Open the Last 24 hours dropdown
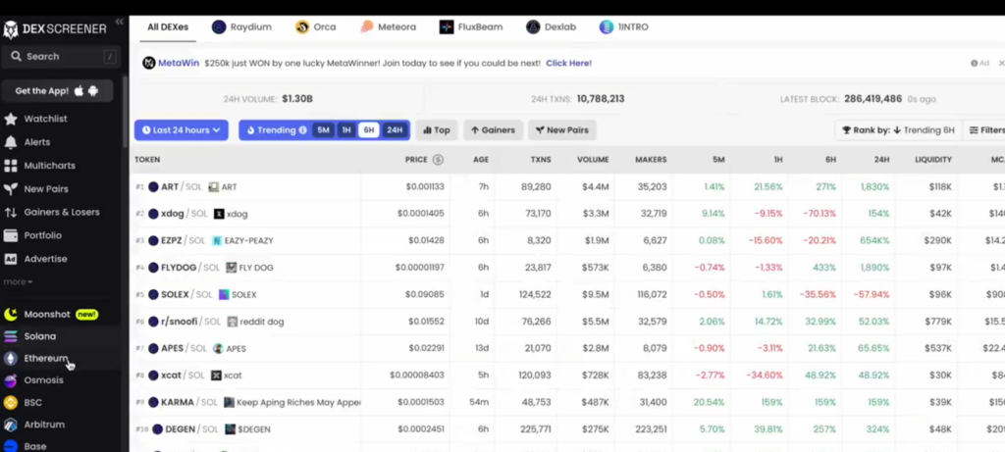The height and width of the screenshot is (452, 1005). [182, 130]
